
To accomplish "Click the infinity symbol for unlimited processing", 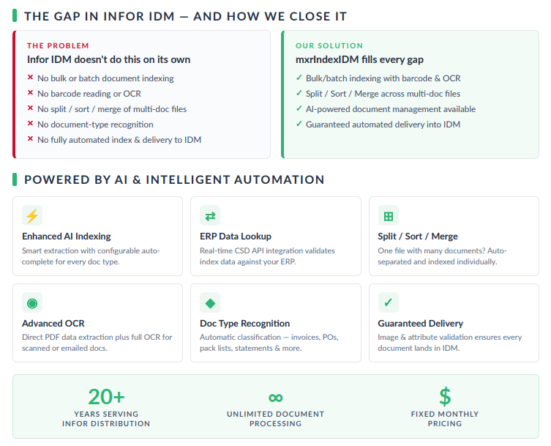I will point(275,398).
